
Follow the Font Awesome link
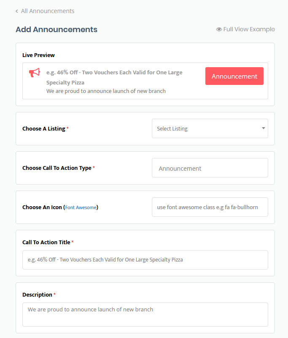(81, 207)
